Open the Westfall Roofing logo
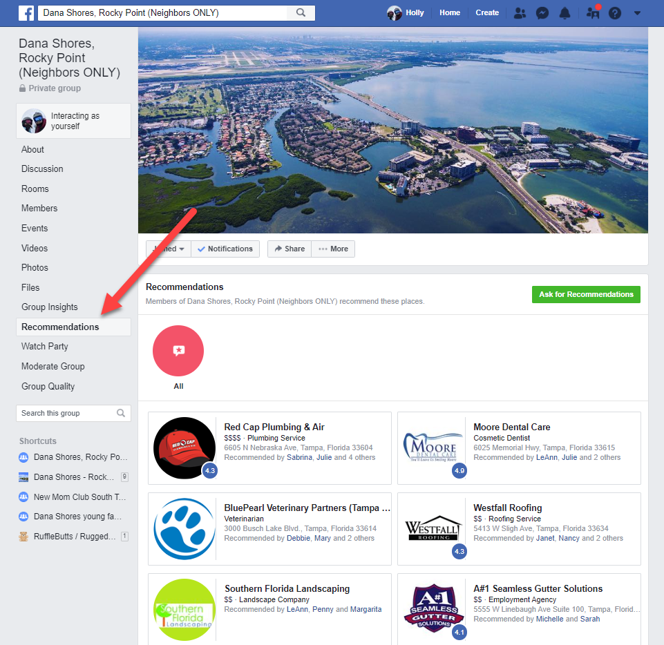Screen dimensions: 664x645 click(x=434, y=528)
